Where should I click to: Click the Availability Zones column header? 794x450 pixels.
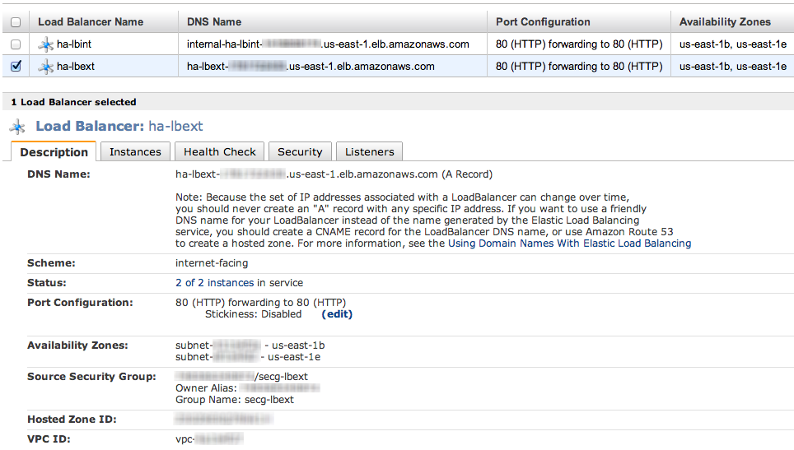tap(725, 21)
